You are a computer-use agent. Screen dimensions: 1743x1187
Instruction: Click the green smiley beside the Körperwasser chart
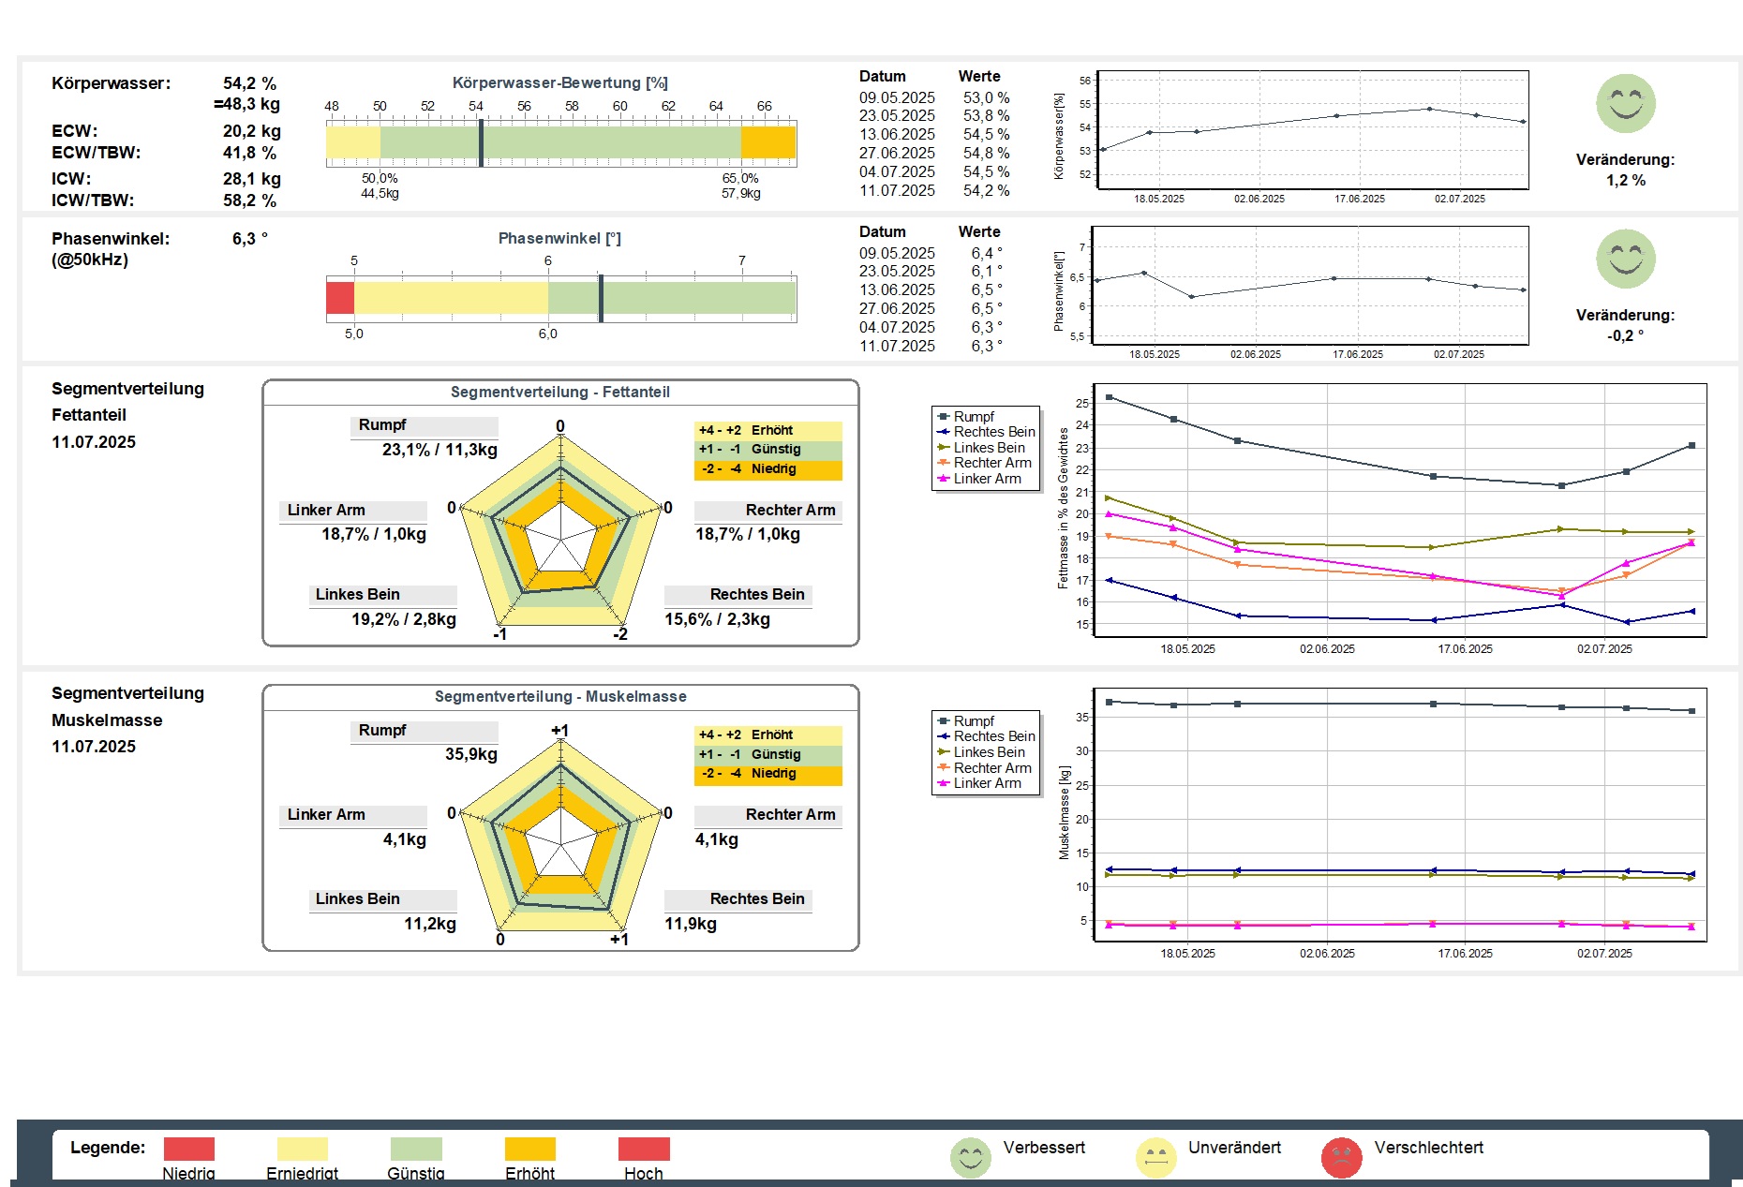(x=1625, y=104)
